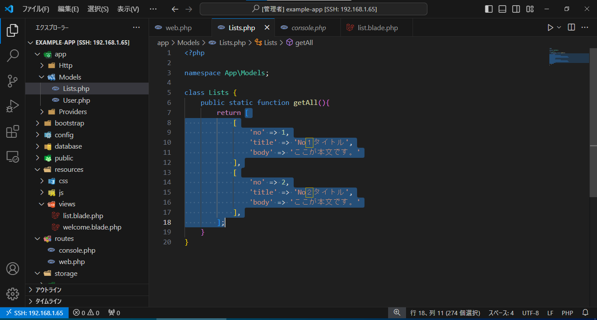This screenshot has width=597, height=320.
Task: Click the Models breadcrumb segment
Action: [188, 42]
